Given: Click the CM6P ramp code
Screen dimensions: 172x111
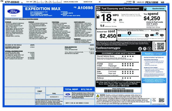Looking at the screenshot, I should (40, 91).
